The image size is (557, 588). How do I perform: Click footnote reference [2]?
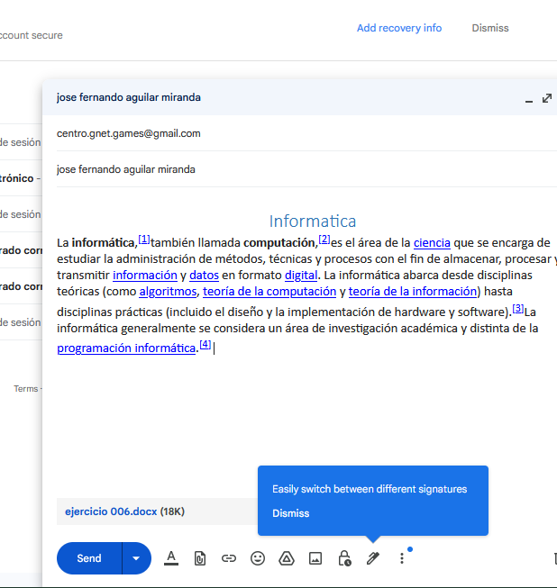324,240
